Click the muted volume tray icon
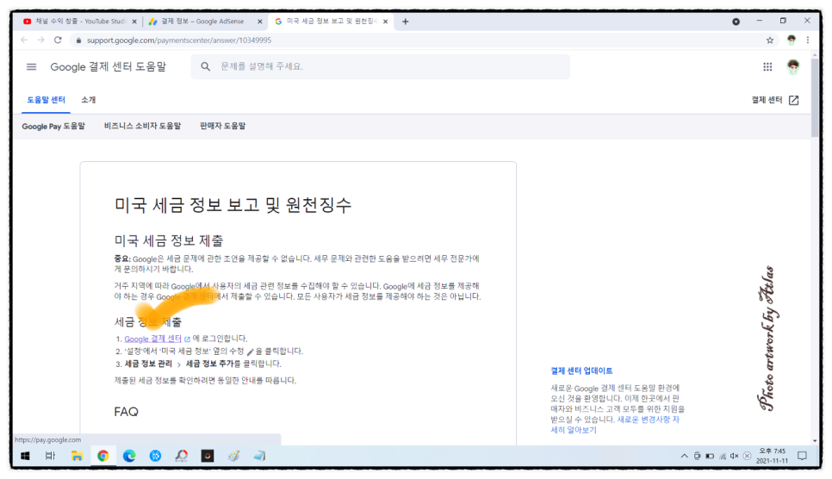 pos(735,456)
